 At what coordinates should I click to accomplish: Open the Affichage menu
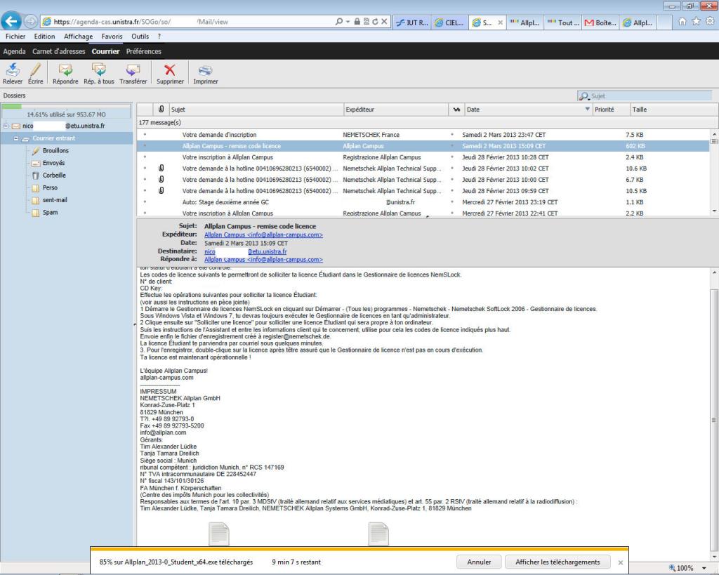pyautogui.click(x=78, y=37)
